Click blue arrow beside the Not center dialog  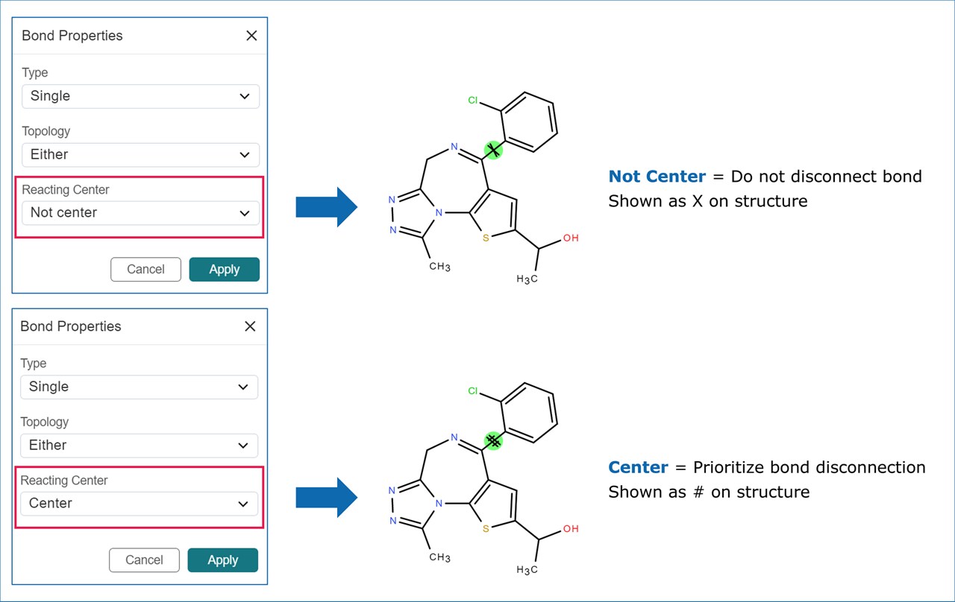click(327, 207)
